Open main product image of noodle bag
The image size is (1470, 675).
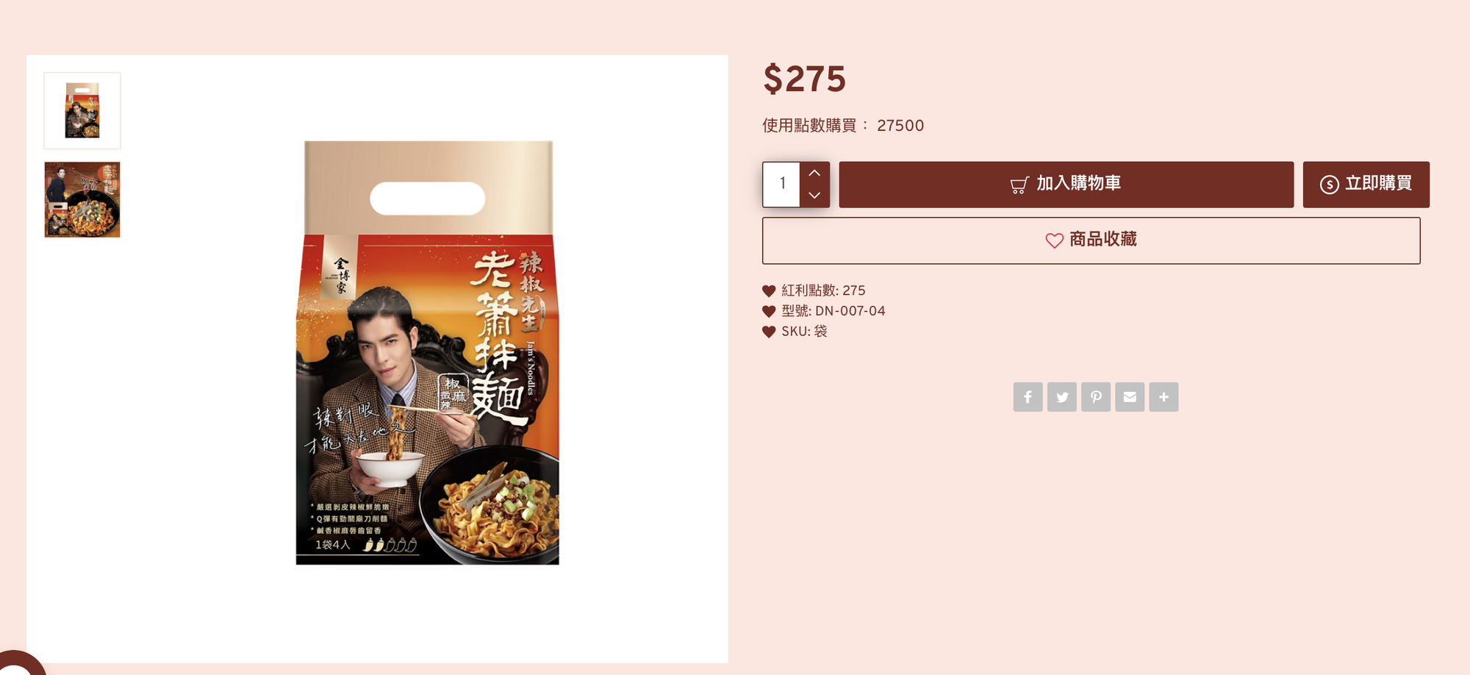tap(428, 353)
